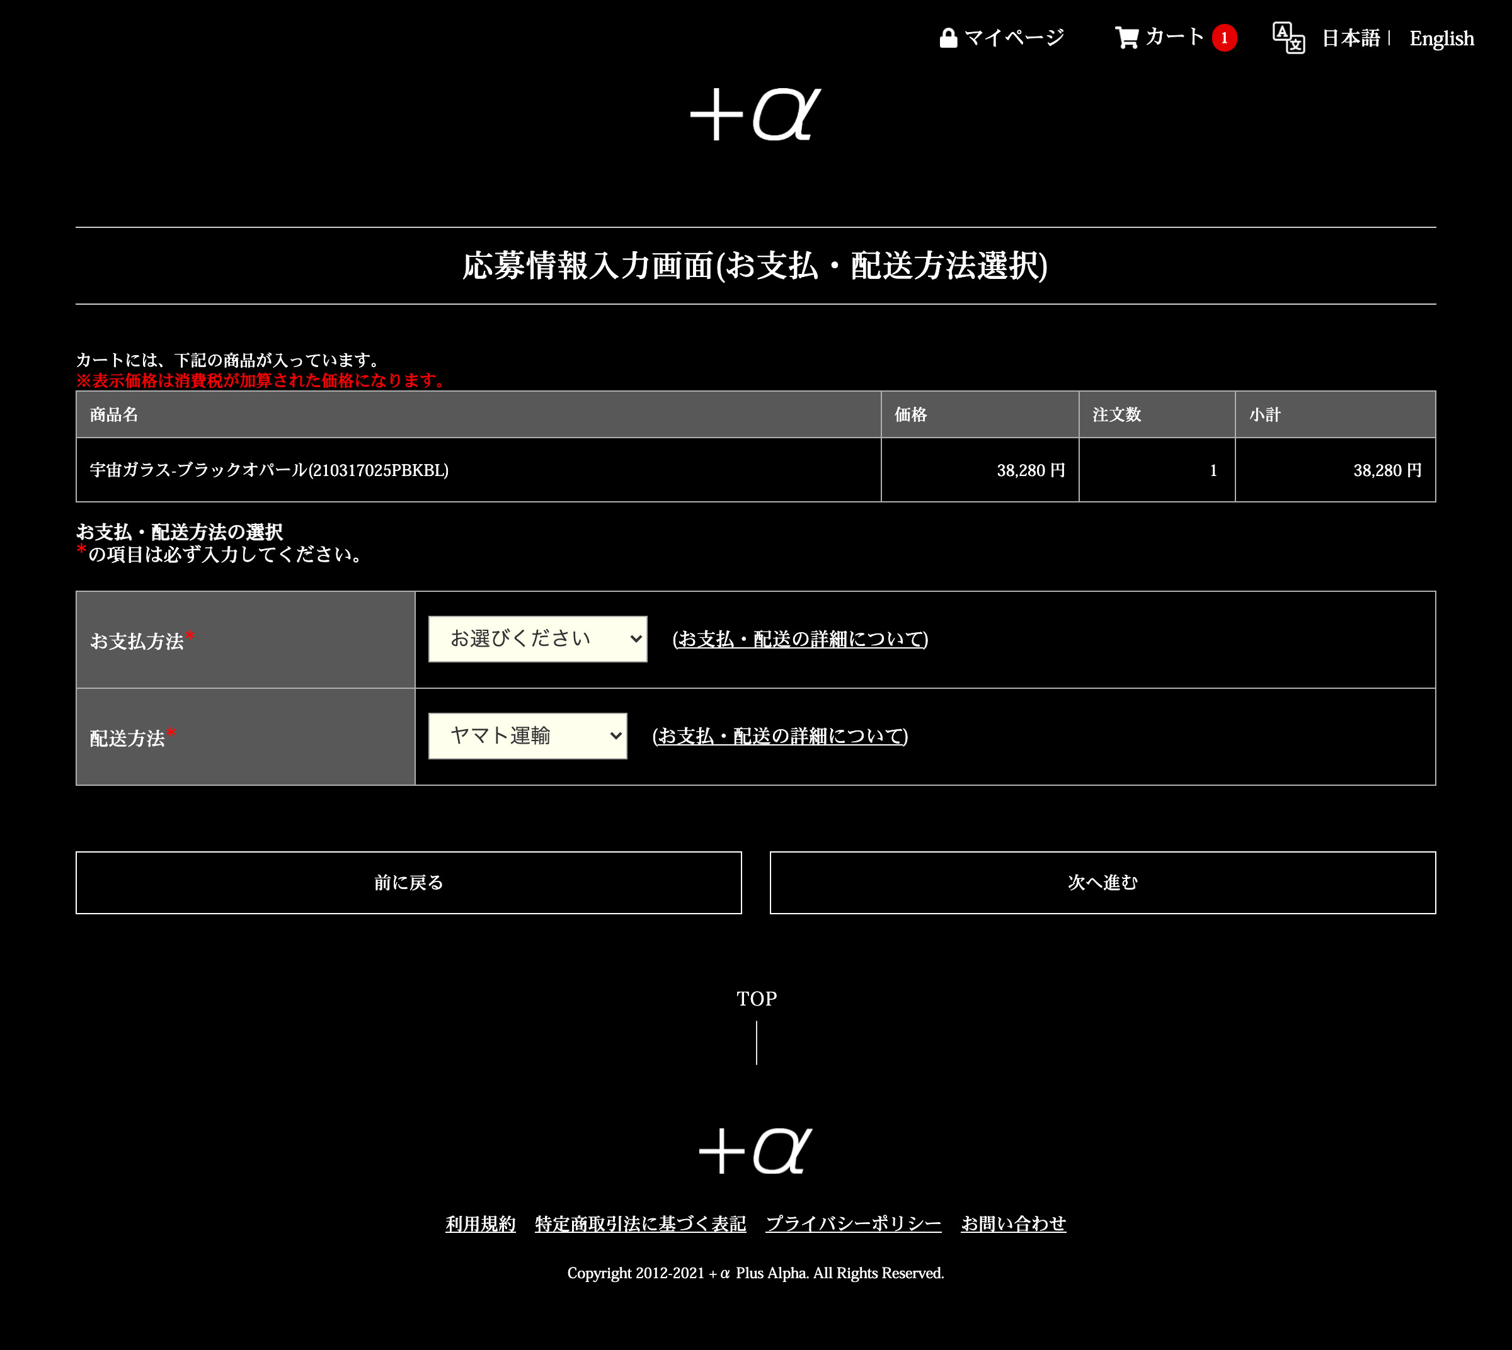Click お支払・配送の詳細について link

pos(799,638)
